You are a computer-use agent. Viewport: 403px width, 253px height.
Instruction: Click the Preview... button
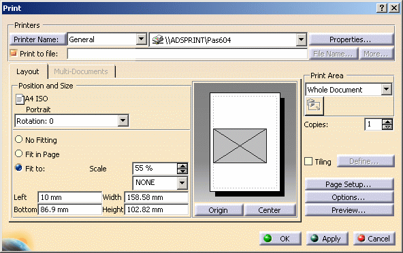(x=349, y=210)
